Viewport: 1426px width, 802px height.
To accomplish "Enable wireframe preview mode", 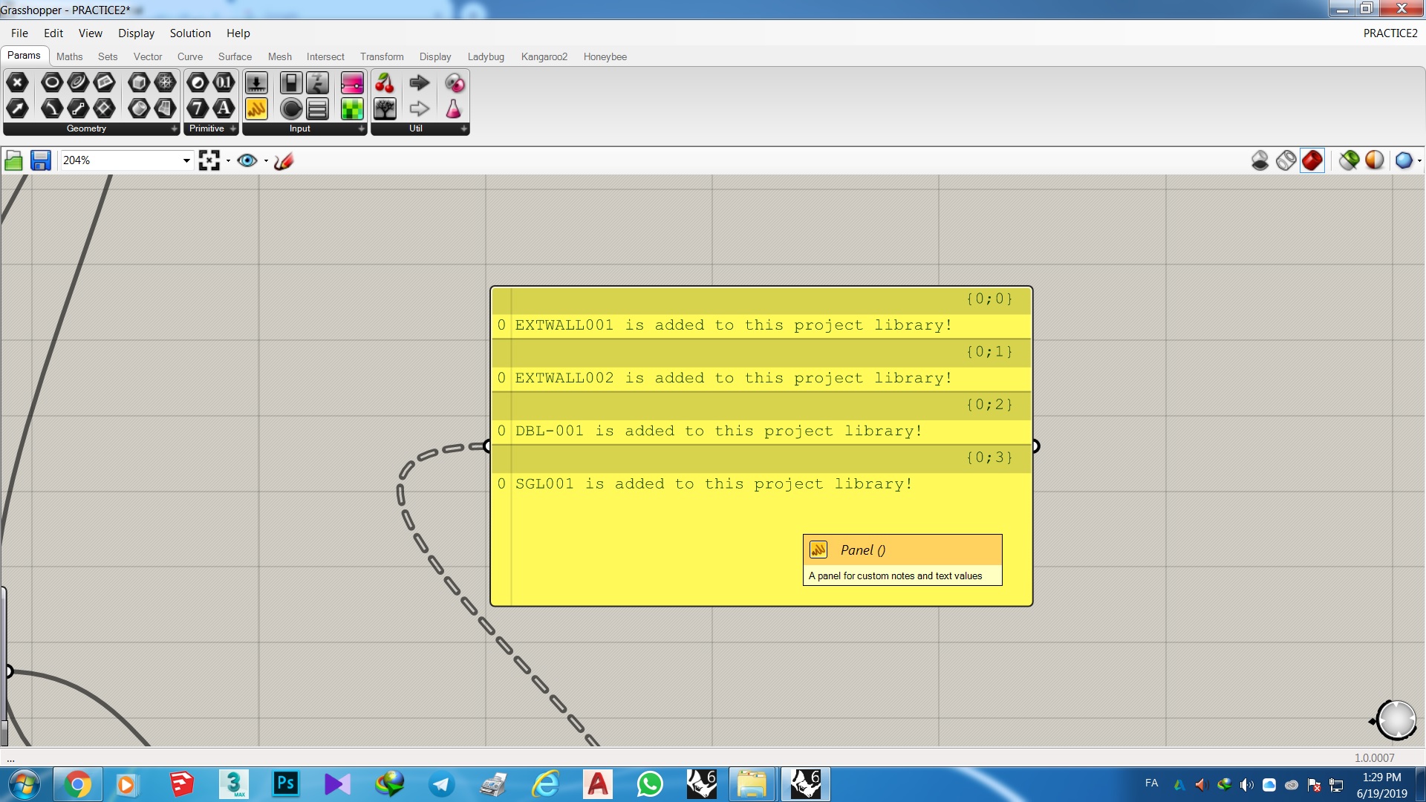I will coord(1286,160).
